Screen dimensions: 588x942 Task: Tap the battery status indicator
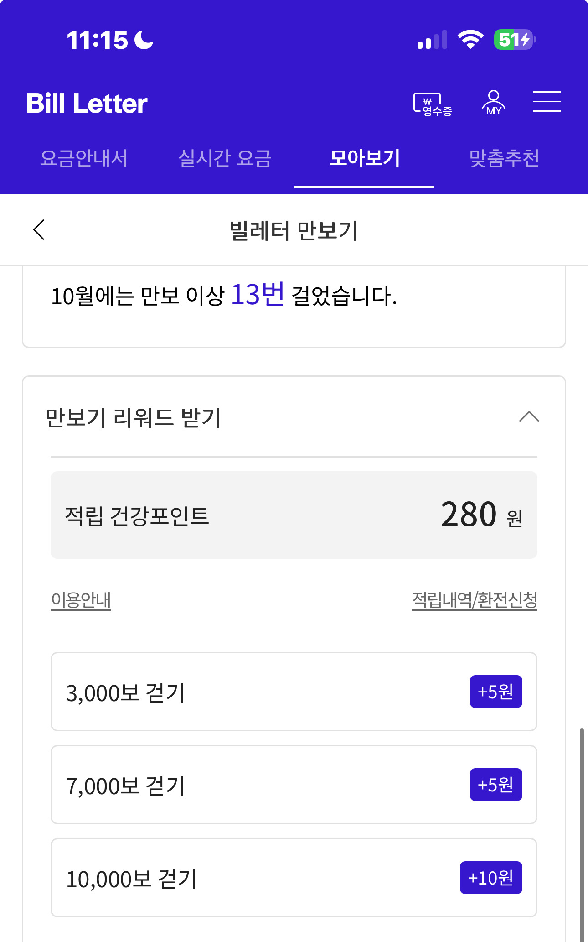click(x=515, y=40)
